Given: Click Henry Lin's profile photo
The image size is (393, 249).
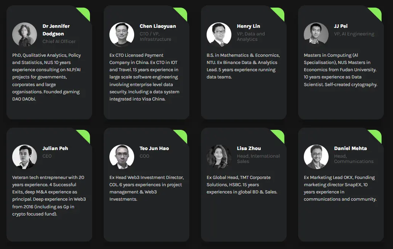Looking at the screenshot, I should tap(219, 34).
